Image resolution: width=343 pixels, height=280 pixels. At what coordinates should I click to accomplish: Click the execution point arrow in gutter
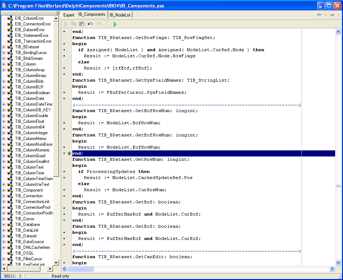pos(69,153)
